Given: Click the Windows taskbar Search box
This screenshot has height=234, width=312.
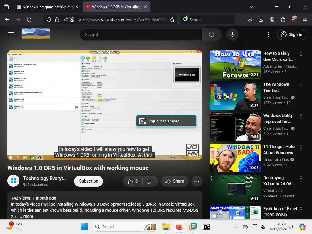Looking at the screenshot, I should click(x=125, y=227).
